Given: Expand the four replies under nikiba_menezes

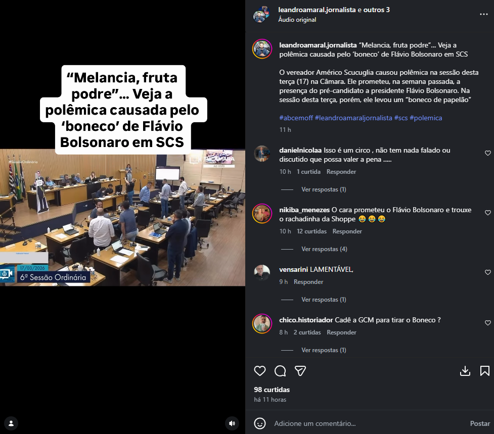Looking at the screenshot, I should pos(324,249).
